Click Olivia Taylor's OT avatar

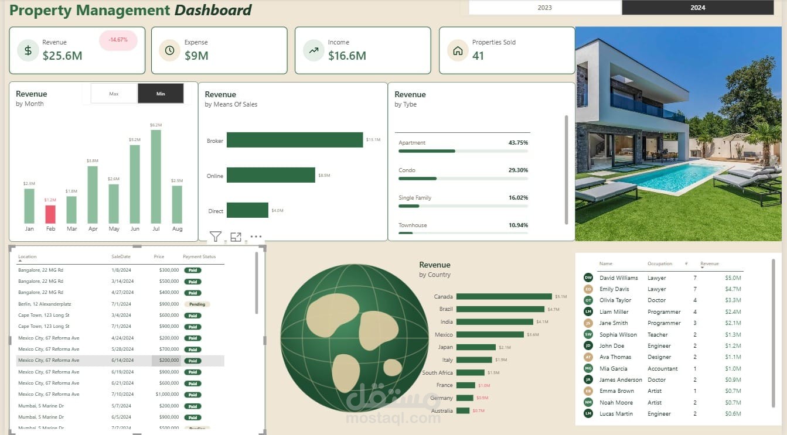588,300
